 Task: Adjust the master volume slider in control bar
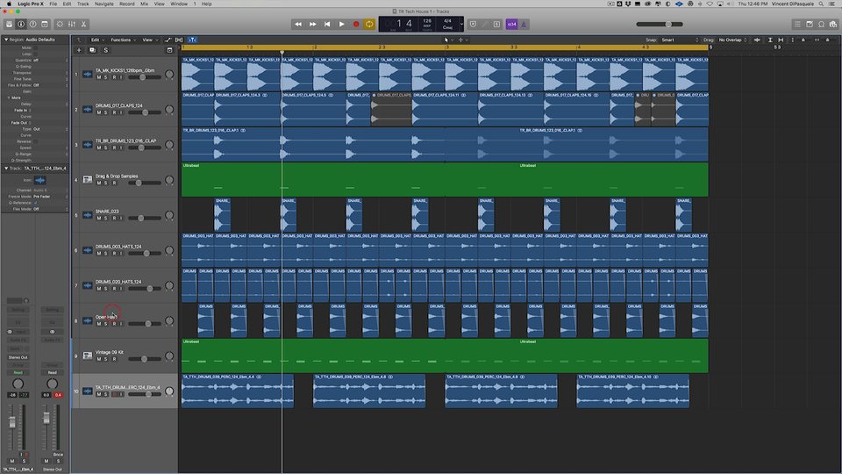tap(660, 25)
